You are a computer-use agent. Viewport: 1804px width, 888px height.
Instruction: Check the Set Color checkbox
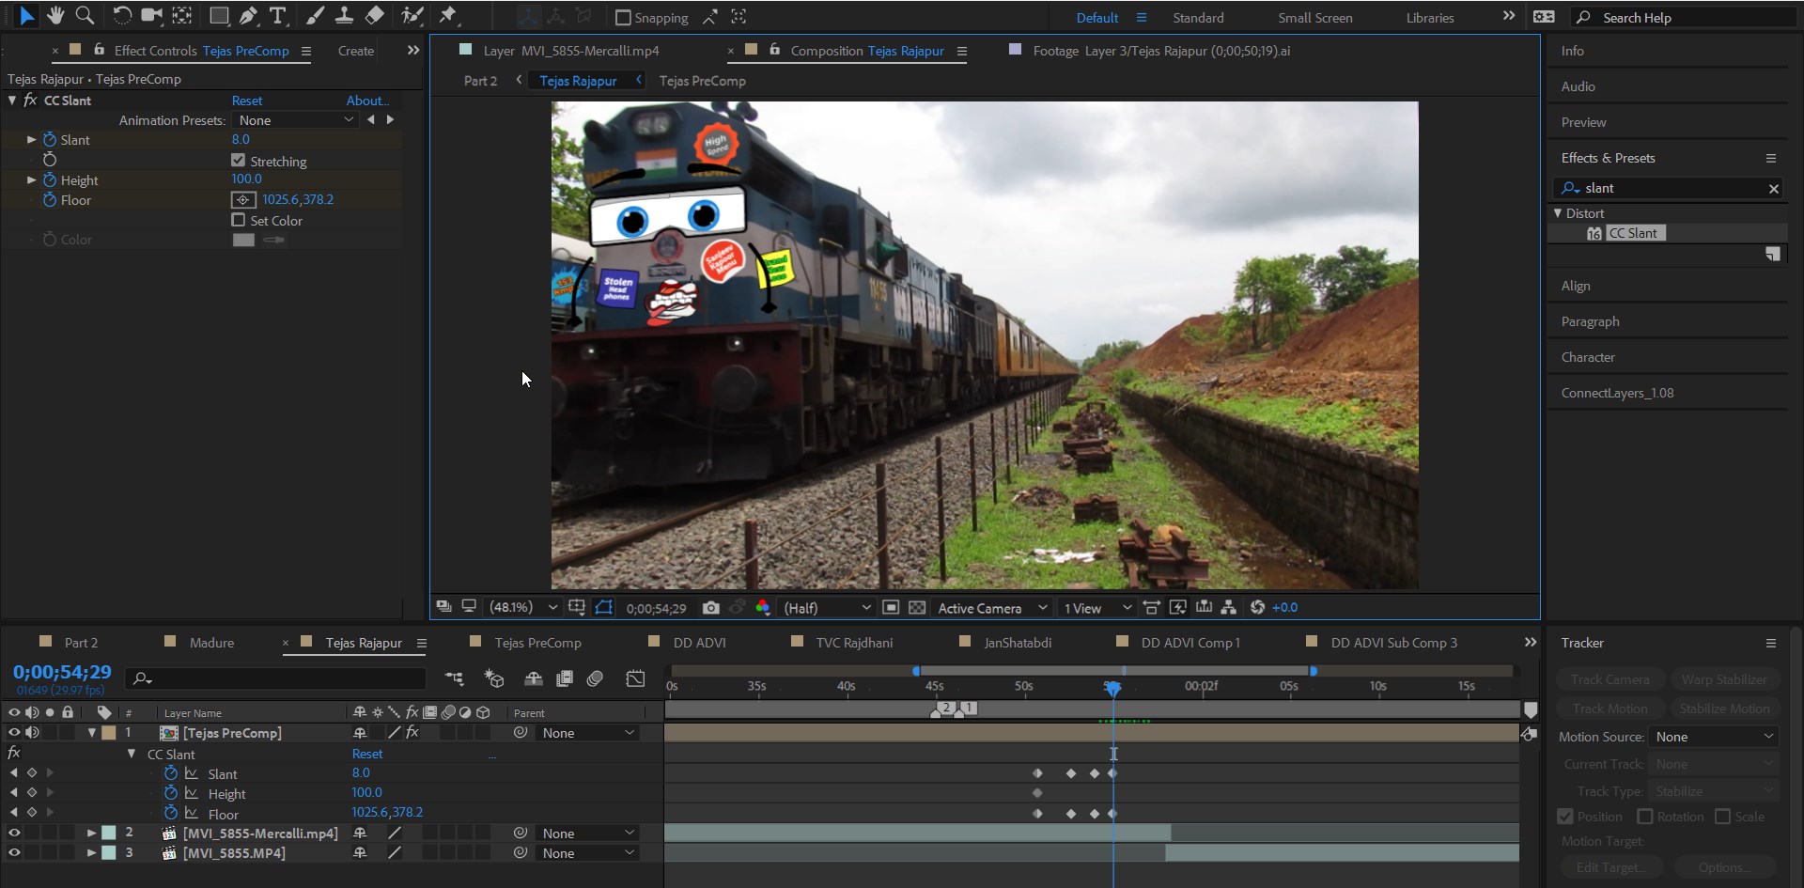click(238, 220)
